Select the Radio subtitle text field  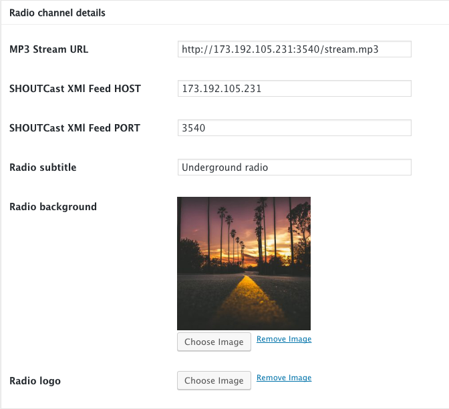[294, 167]
